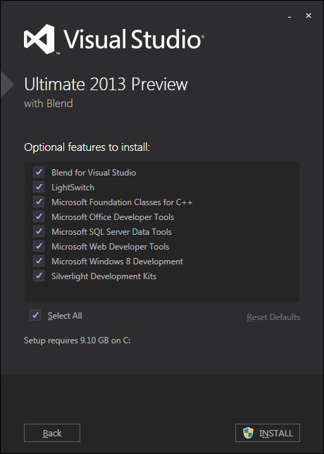Uncheck Microsoft Foundation Classes for C++

(39, 202)
